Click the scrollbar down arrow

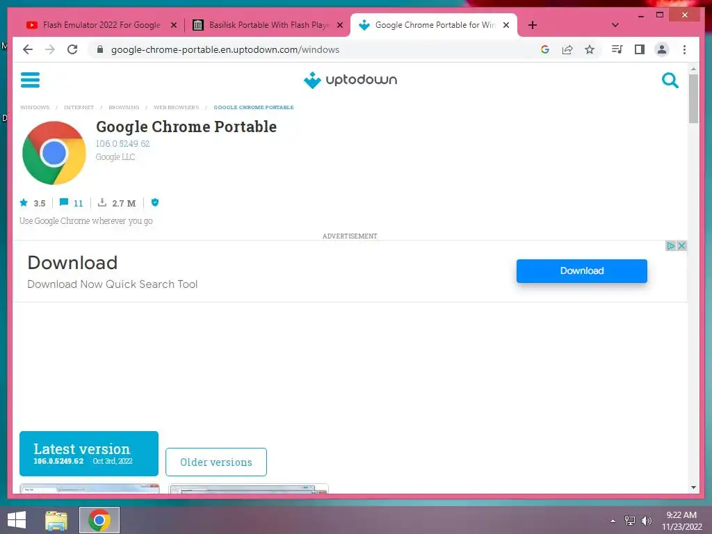tap(693, 487)
